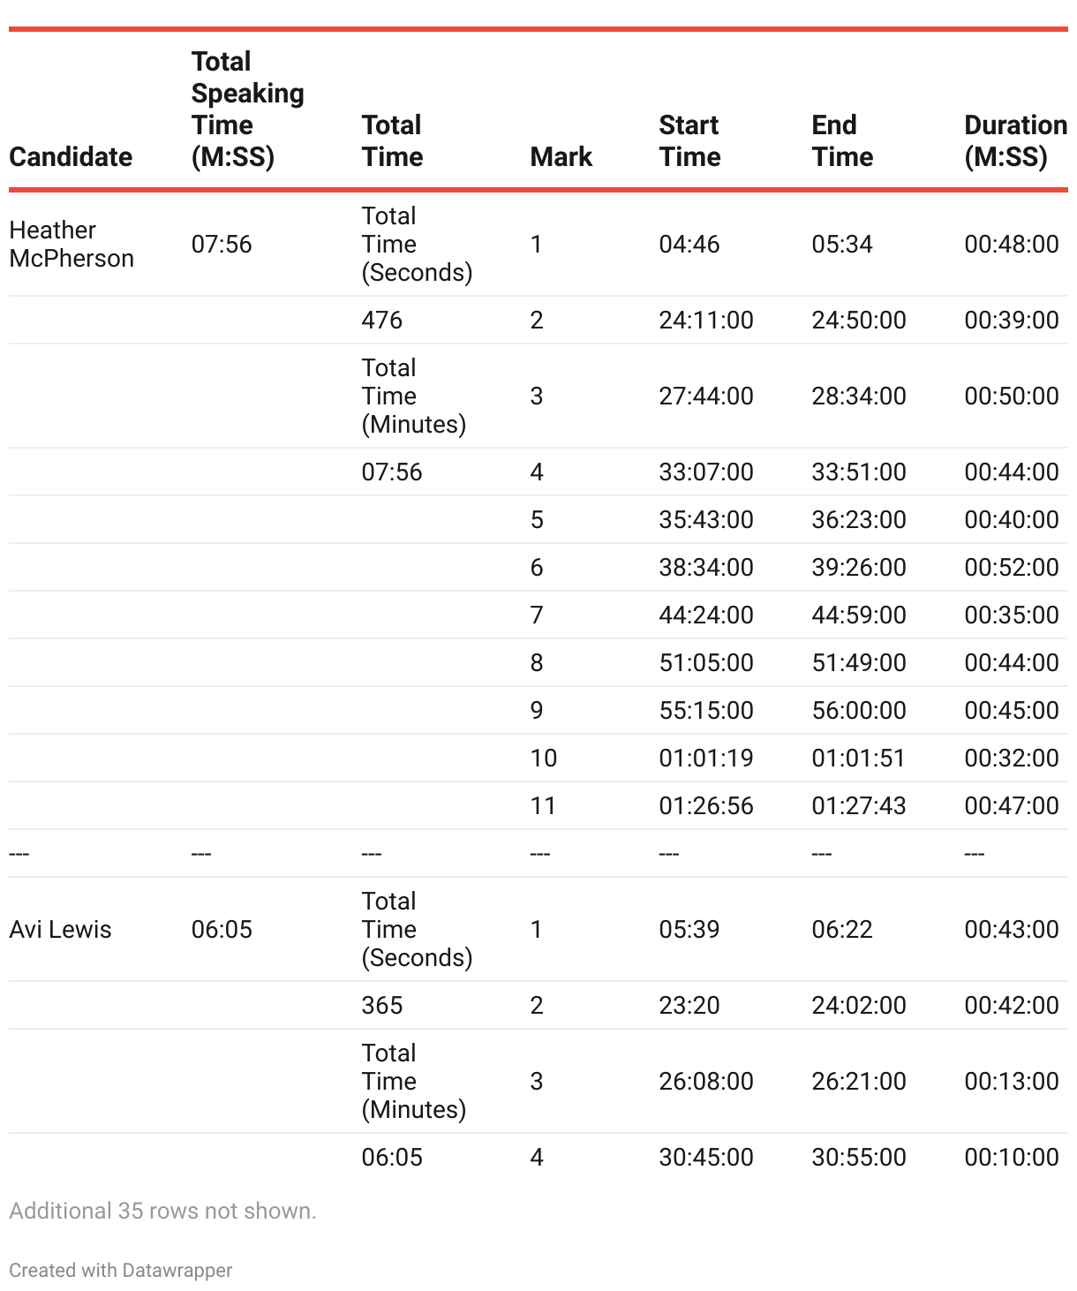Click the Duration (M:SS) column header
This screenshot has width=1077, height=1291.
coord(1014,140)
